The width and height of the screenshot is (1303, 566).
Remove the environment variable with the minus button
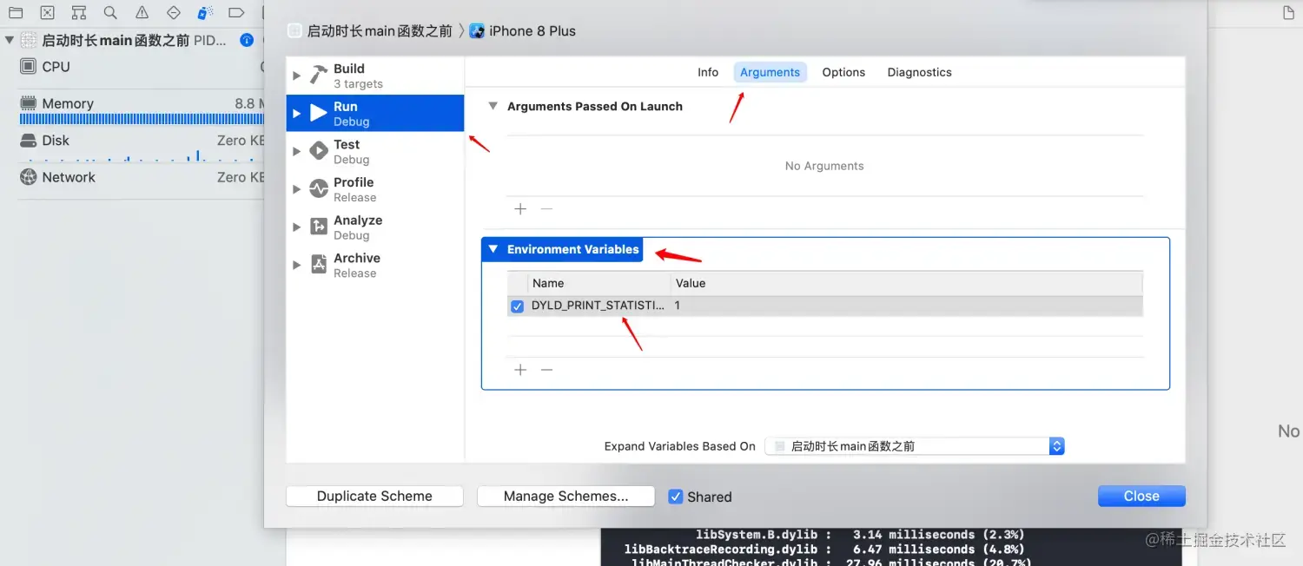pyautogui.click(x=546, y=370)
